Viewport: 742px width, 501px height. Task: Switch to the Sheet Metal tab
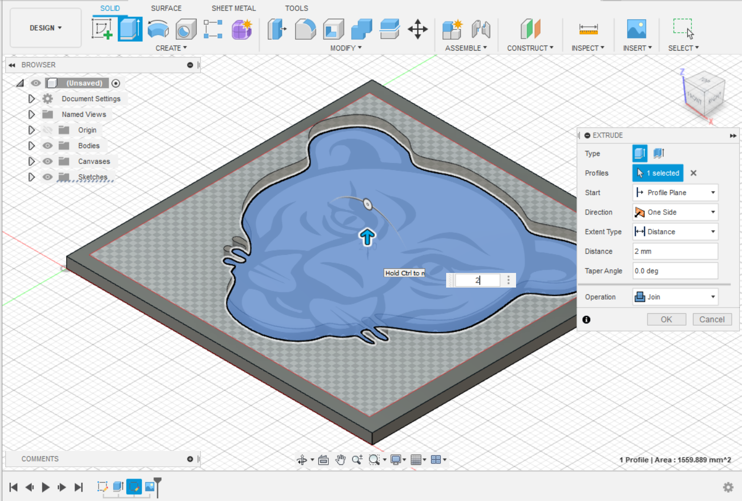[234, 8]
